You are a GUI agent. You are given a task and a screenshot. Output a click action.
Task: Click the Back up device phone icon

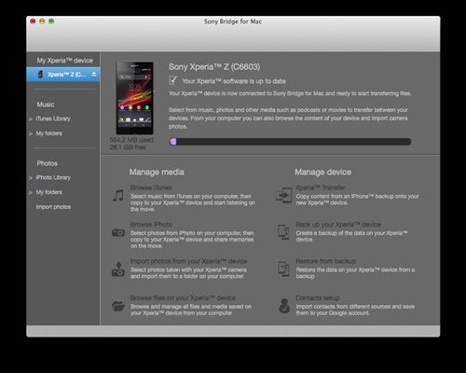tap(283, 232)
